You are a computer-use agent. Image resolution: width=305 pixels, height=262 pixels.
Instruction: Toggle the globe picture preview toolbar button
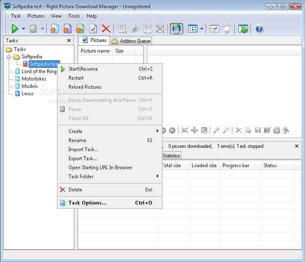click(x=176, y=29)
